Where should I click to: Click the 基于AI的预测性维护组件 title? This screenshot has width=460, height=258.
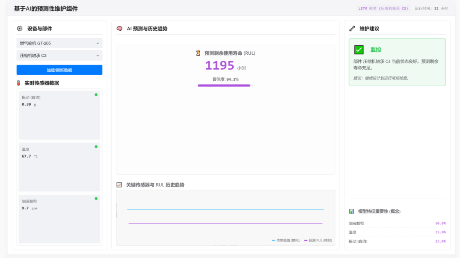pos(46,9)
